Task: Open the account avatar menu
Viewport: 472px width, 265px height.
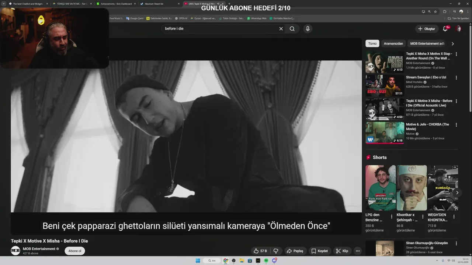Action: tap(458, 29)
